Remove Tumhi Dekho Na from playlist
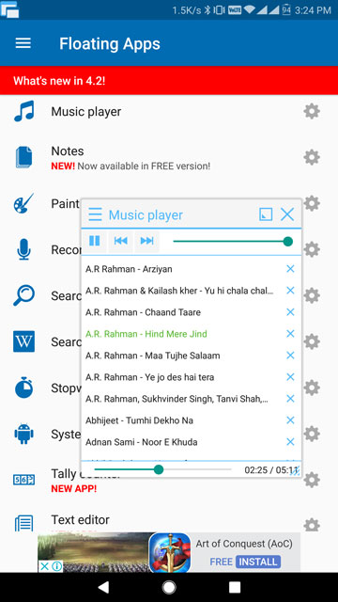The width and height of the screenshot is (338, 602). 290,420
